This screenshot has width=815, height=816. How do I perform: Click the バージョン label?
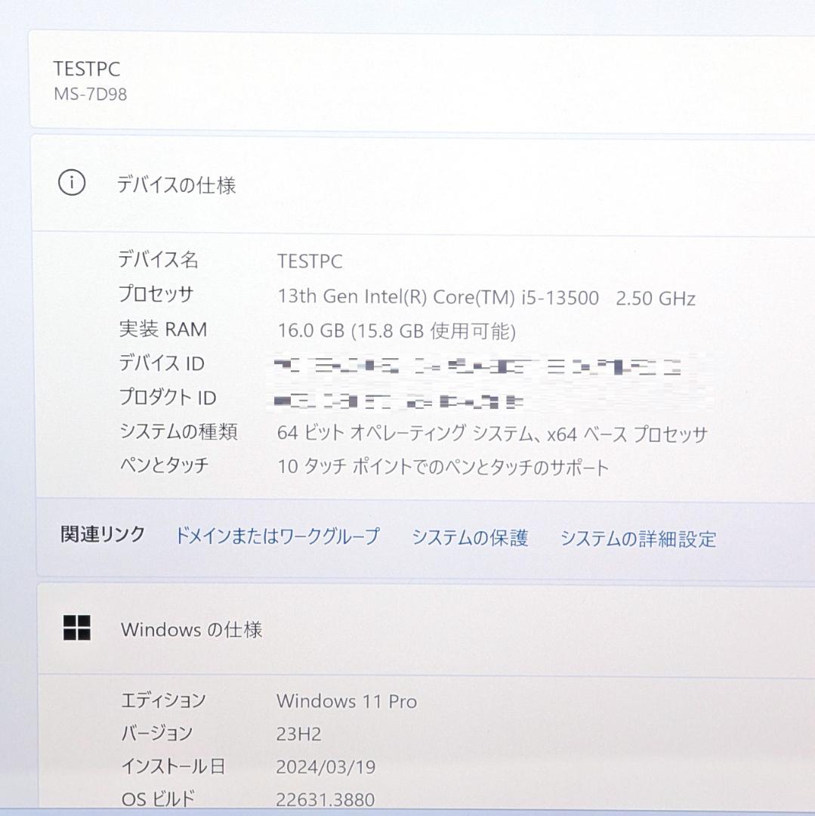(x=157, y=733)
